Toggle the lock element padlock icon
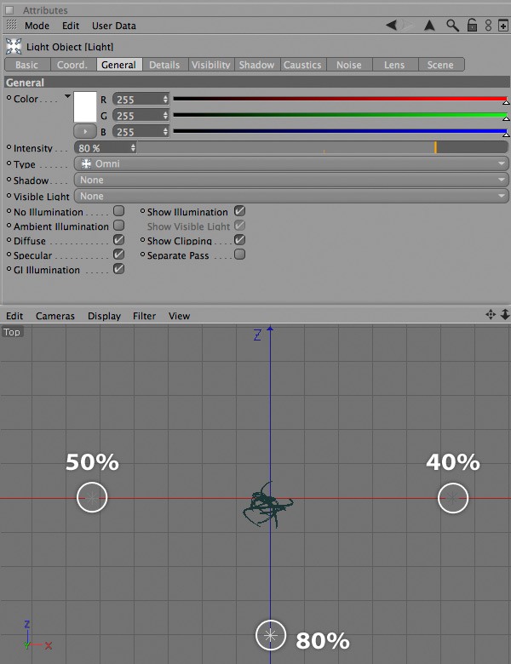This screenshot has height=664, width=511. click(x=472, y=26)
